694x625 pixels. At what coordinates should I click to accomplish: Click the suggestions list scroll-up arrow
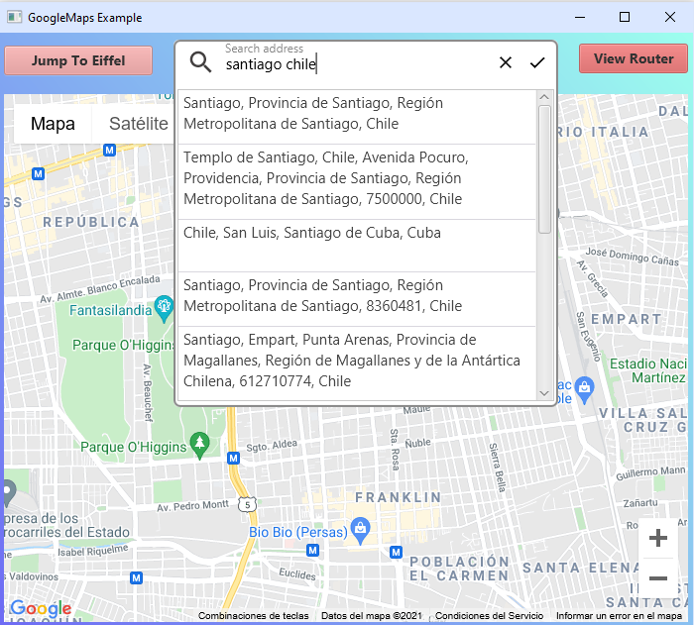(544, 97)
